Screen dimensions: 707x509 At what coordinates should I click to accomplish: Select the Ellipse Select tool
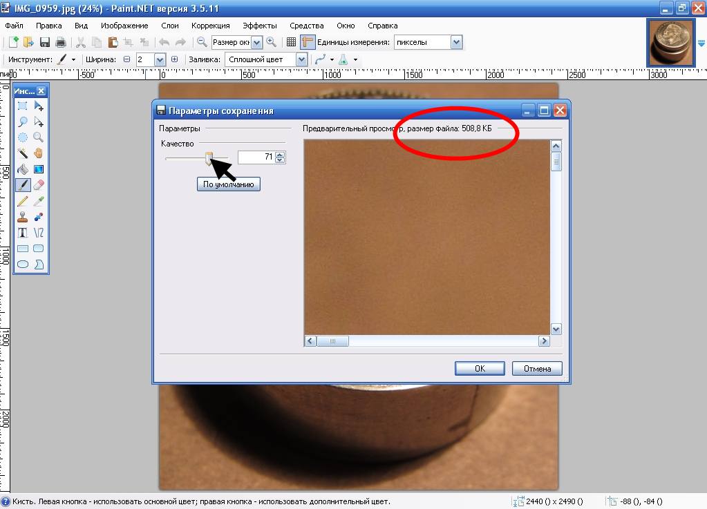tap(23, 137)
